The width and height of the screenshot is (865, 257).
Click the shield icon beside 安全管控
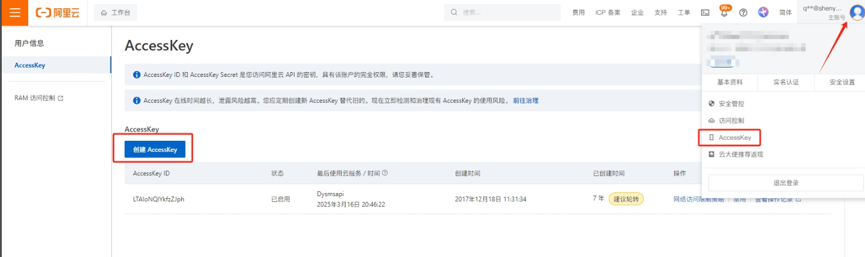click(712, 104)
